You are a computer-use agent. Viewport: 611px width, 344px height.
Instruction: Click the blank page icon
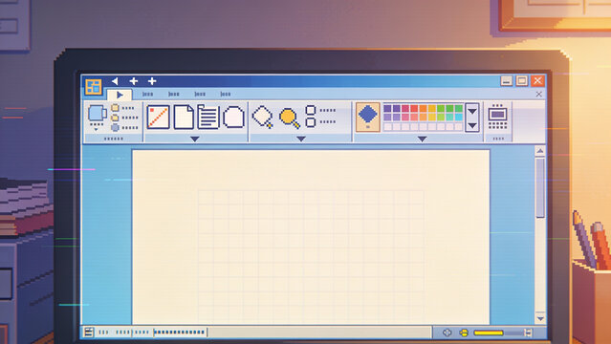pos(184,117)
